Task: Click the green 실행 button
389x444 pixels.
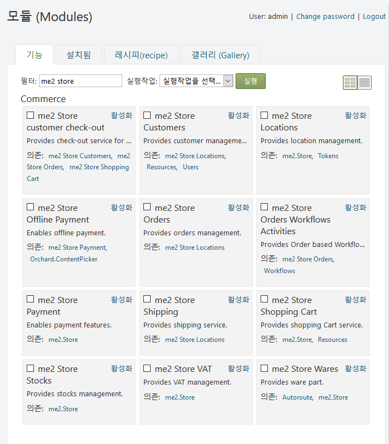Action: (251, 81)
